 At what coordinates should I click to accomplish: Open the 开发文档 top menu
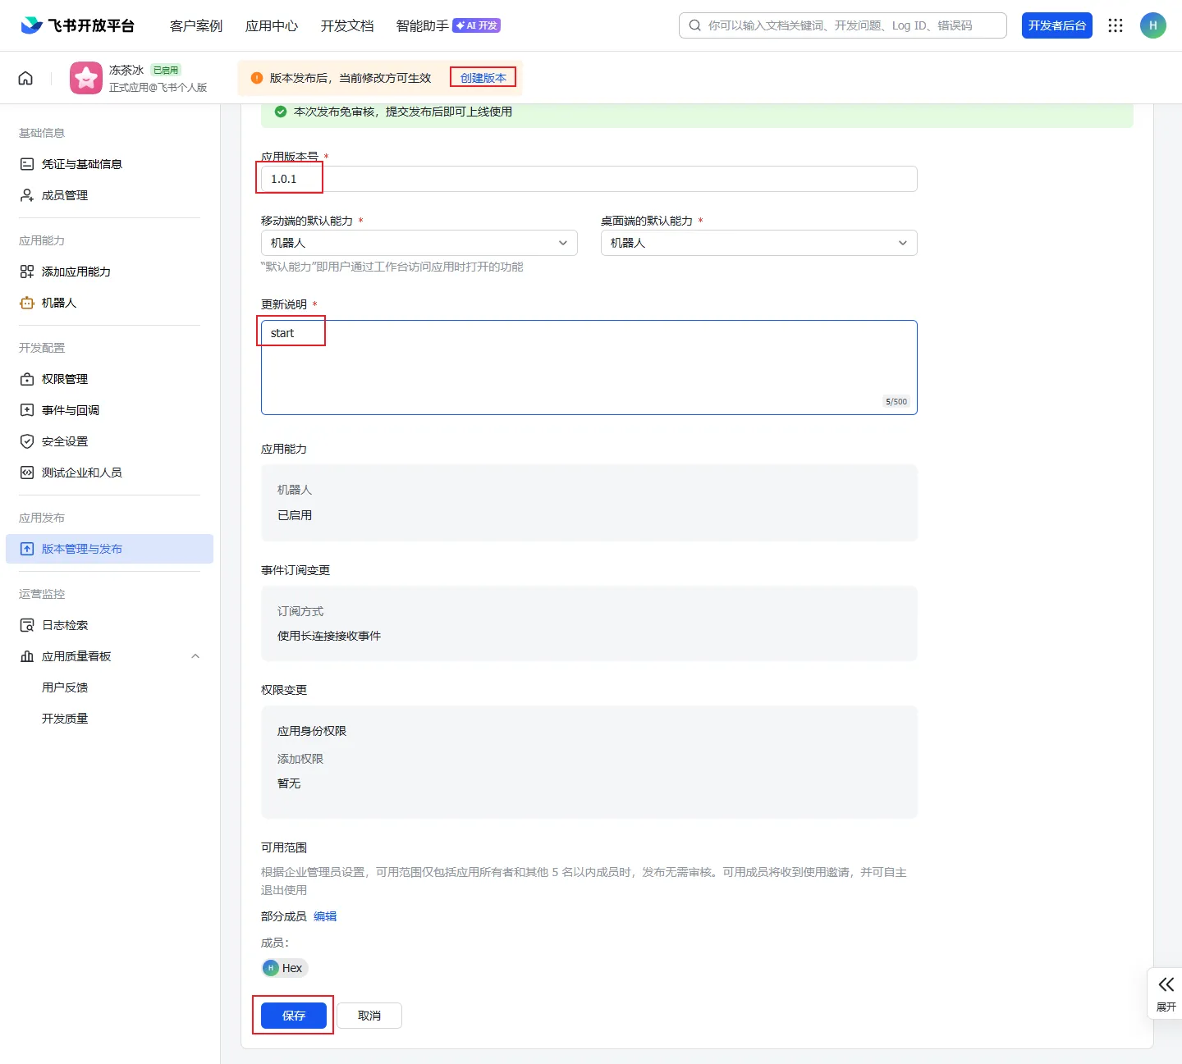point(347,25)
